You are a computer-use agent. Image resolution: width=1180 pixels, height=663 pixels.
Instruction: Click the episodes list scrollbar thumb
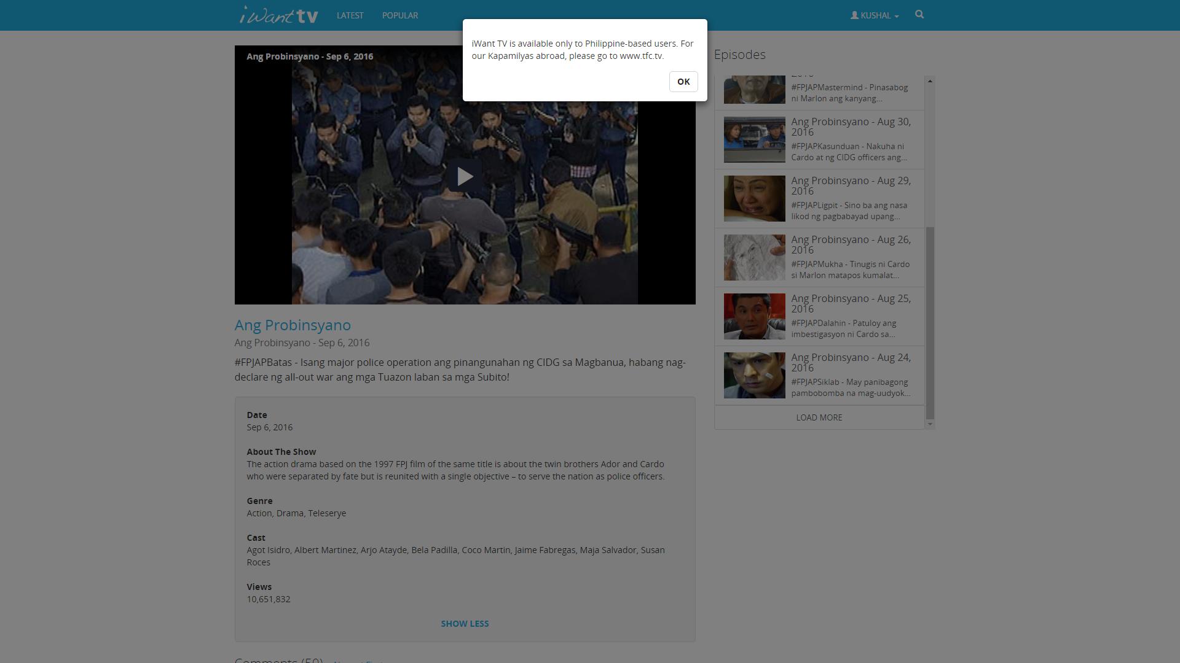(930, 322)
